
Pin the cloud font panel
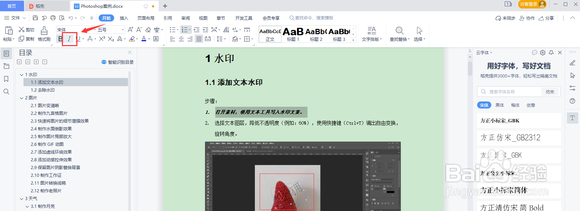click(x=551, y=52)
